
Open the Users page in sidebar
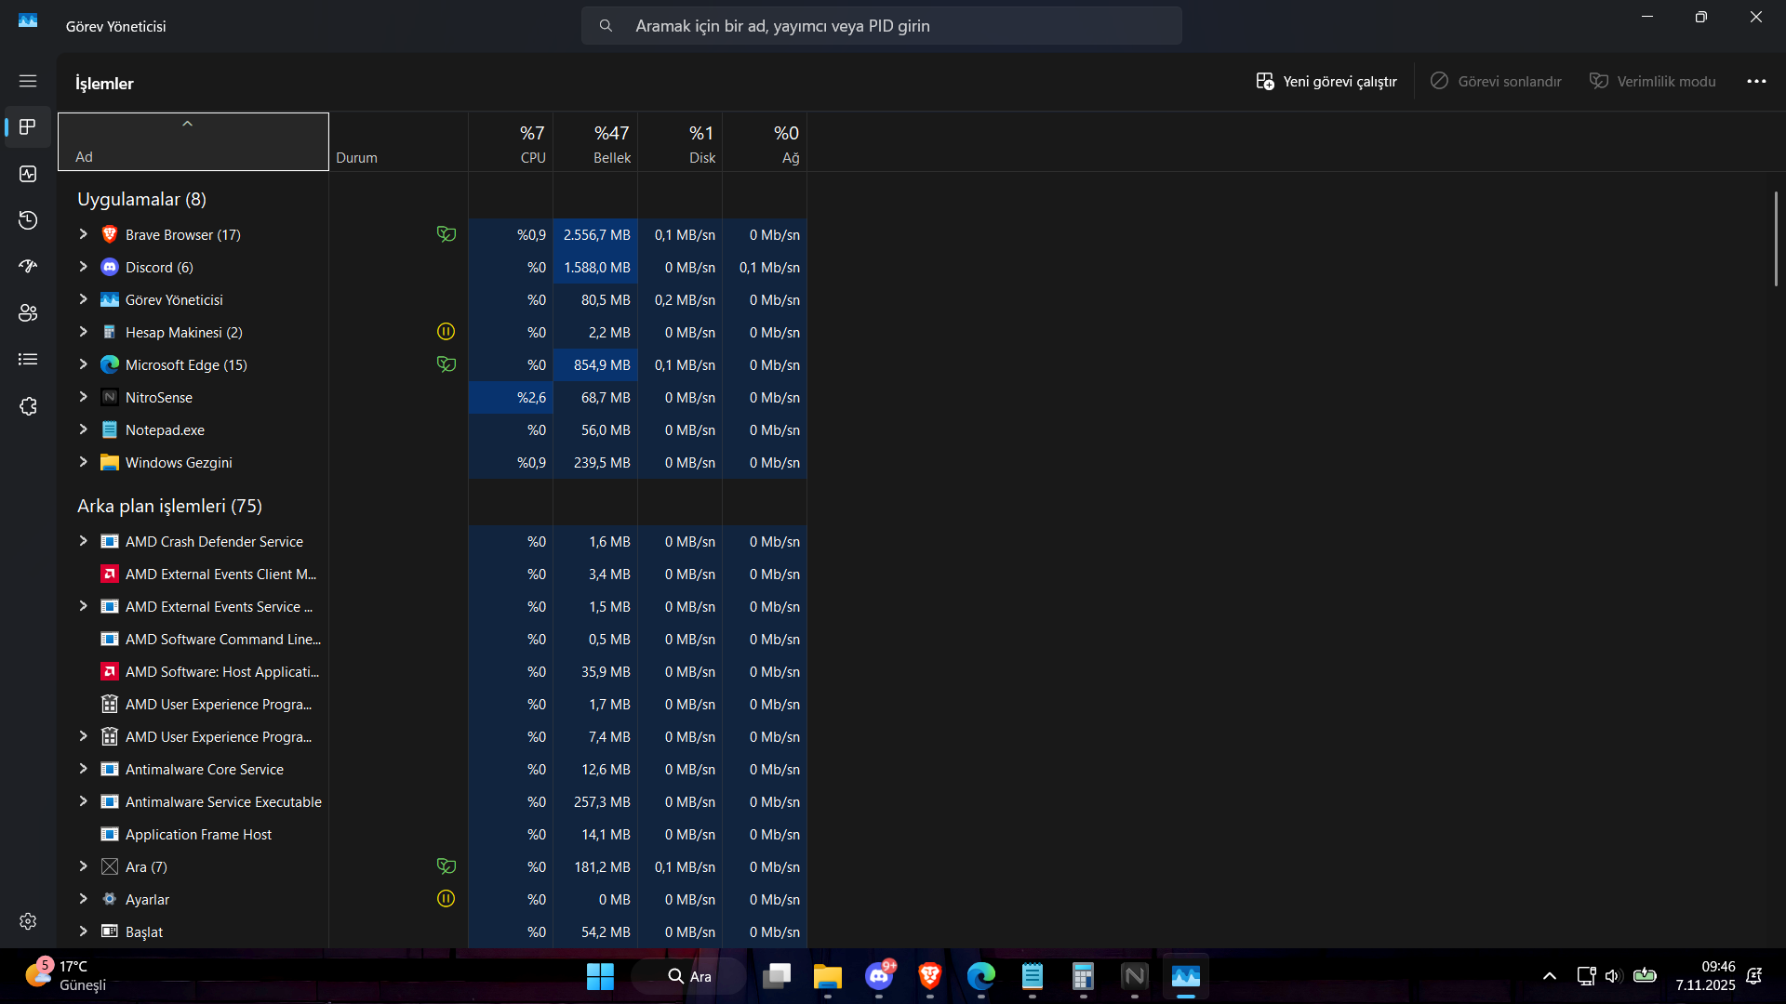[28, 313]
